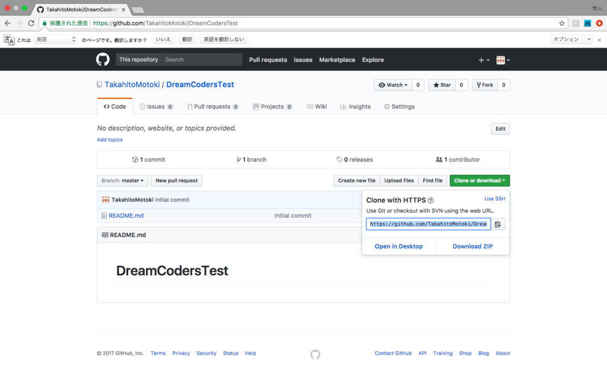This screenshot has height=379, width=607.
Task: Open Marketplace in the top navigation
Action: coord(337,60)
